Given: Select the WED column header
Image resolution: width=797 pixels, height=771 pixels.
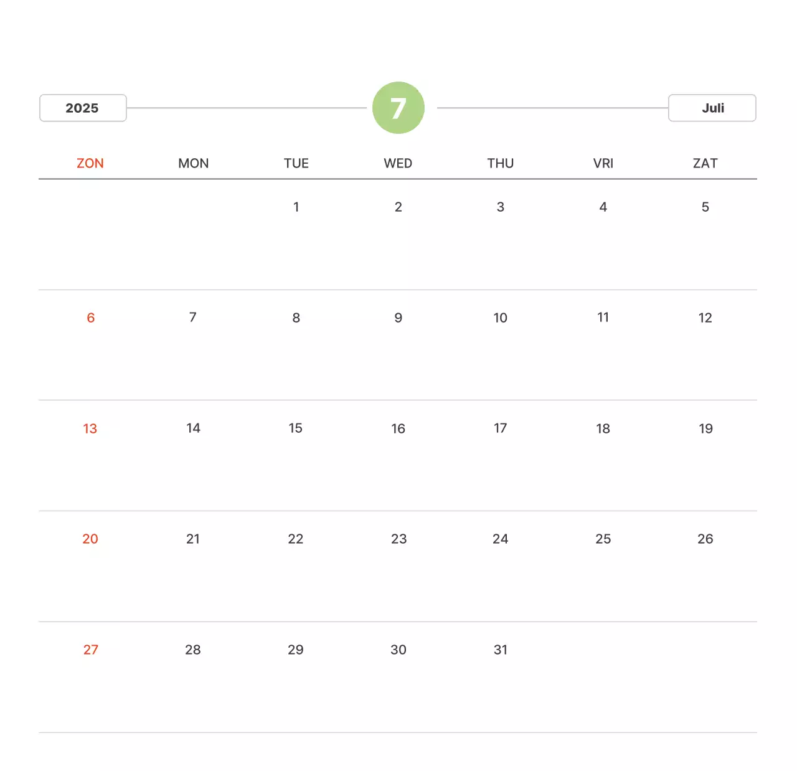Looking at the screenshot, I should coord(398,163).
